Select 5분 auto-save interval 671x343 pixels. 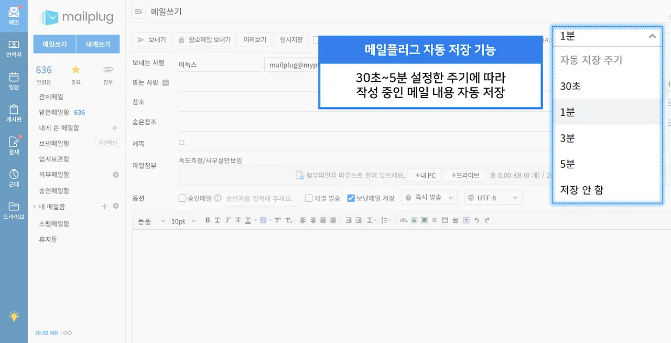click(607, 164)
